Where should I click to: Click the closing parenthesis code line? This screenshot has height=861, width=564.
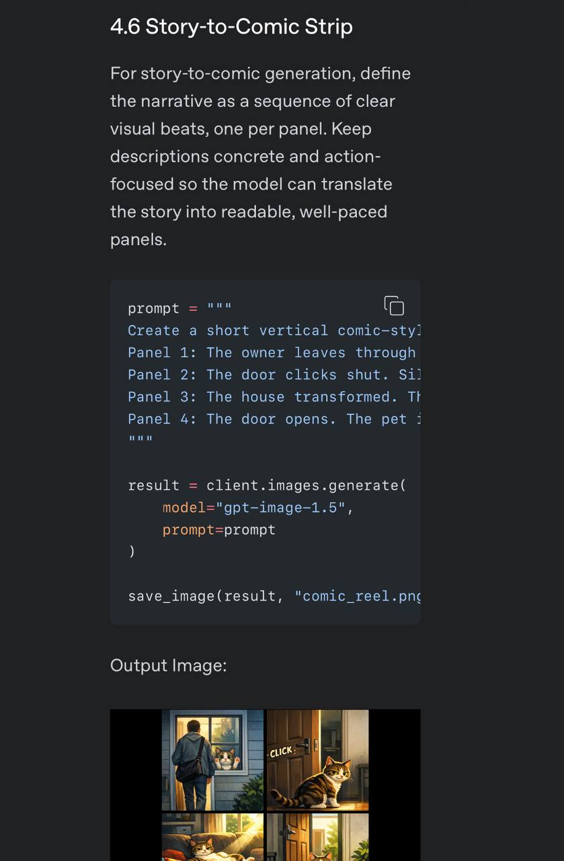pos(132,552)
